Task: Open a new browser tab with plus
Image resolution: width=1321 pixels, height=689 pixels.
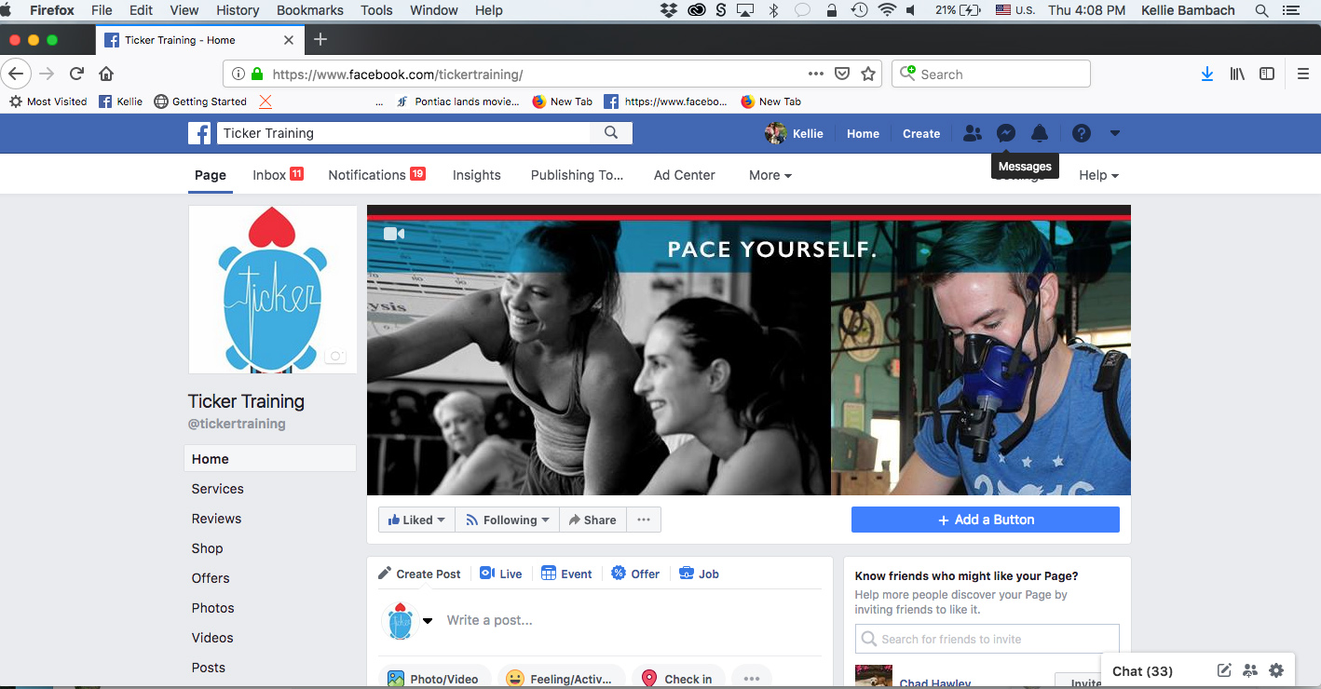Action: tap(320, 39)
